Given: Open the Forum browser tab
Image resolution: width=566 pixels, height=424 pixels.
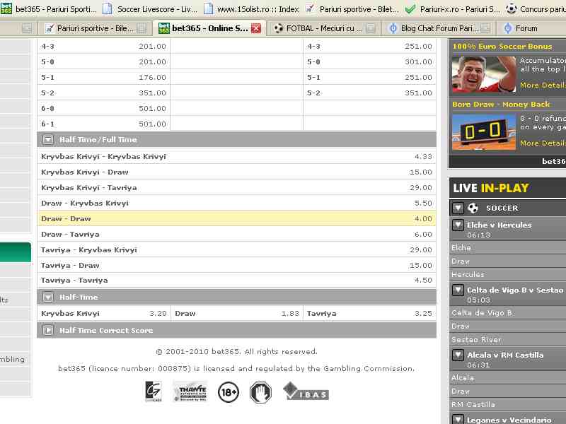Looking at the screenshot, I should [531, 28].
